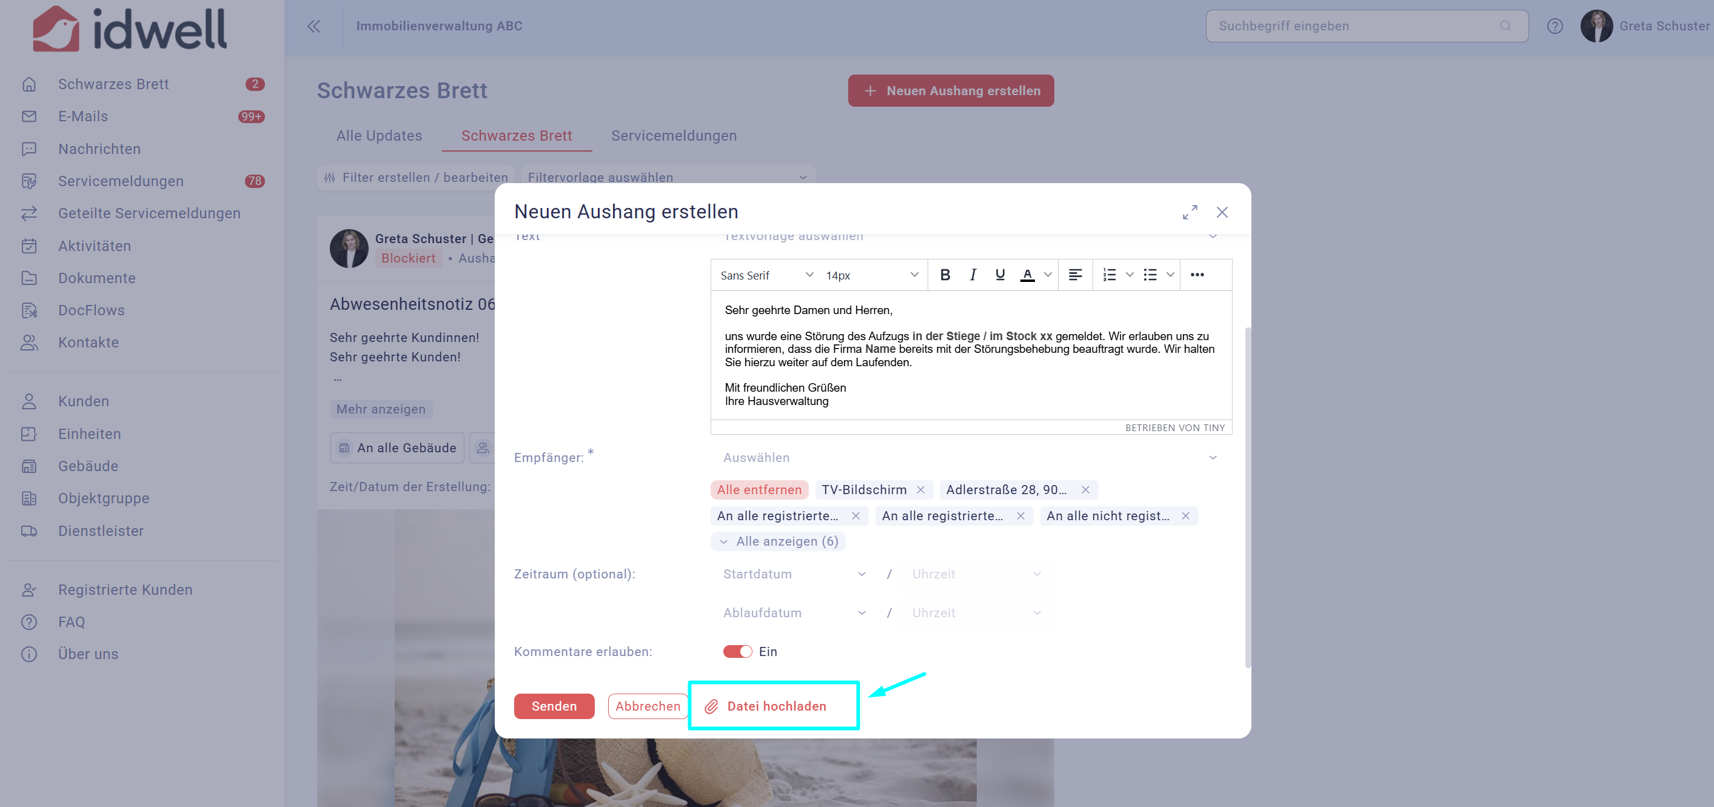1714x807 pixels.
Task: Click the Abbrechen button
Action: click(648, 706)
